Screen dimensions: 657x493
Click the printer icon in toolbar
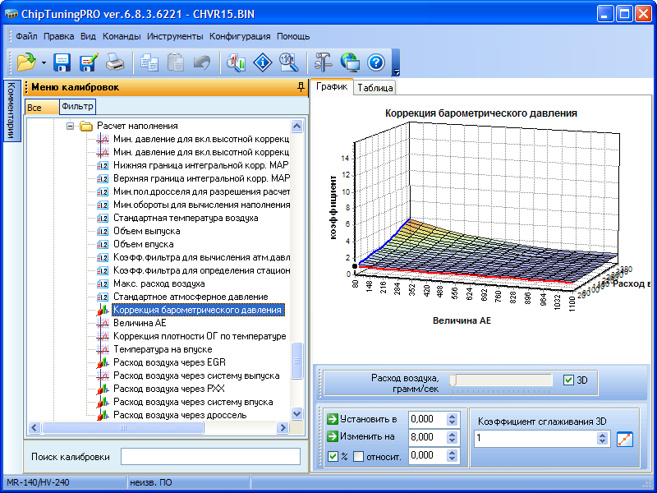pos(115,62)
